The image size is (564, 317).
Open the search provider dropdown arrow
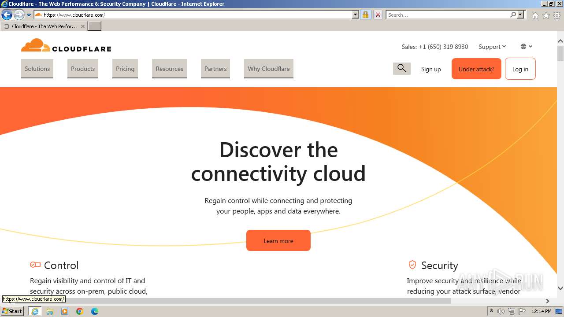(520, 15)
